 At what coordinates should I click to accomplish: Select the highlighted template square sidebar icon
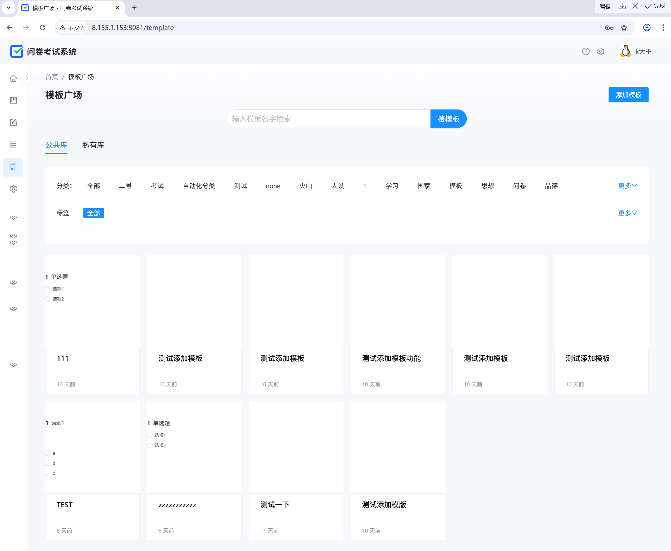click(13, 167)
